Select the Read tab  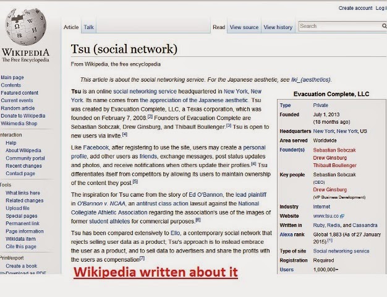coord(219,27)
